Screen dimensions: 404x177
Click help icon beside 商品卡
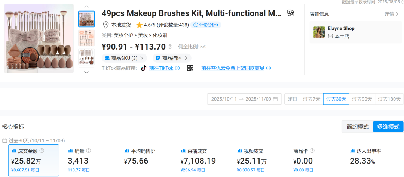(x=312, y=151)
